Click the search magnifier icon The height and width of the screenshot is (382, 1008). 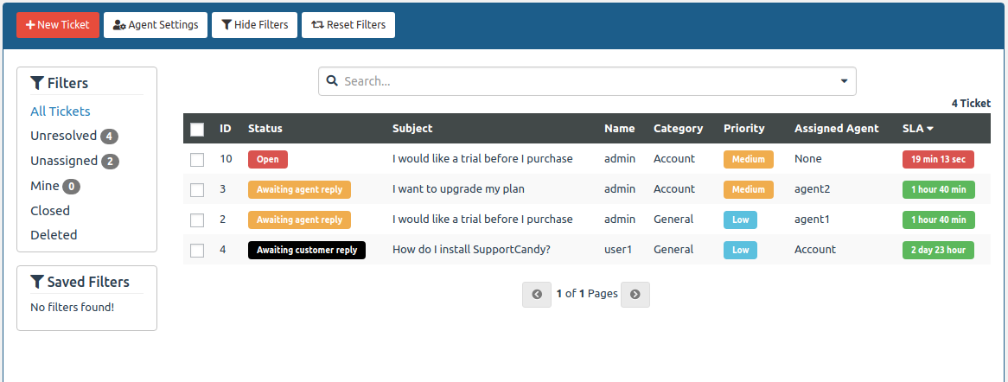click(x=332, y=81)
